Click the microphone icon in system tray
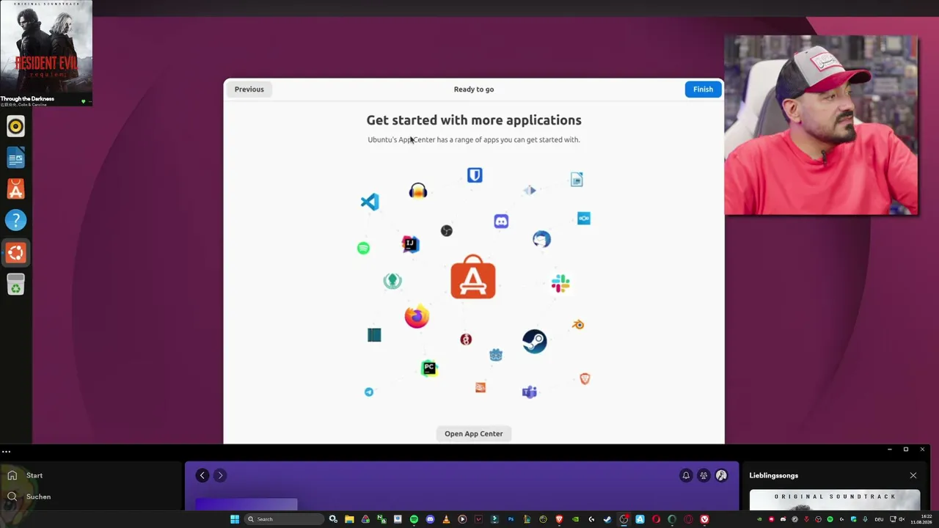The width and height of the screenshot is (939, 528). pyautogui.click(x=865, y=519)
